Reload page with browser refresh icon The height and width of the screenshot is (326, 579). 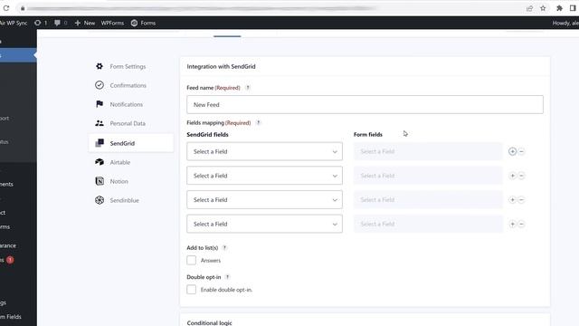click(x=6, y=8)
